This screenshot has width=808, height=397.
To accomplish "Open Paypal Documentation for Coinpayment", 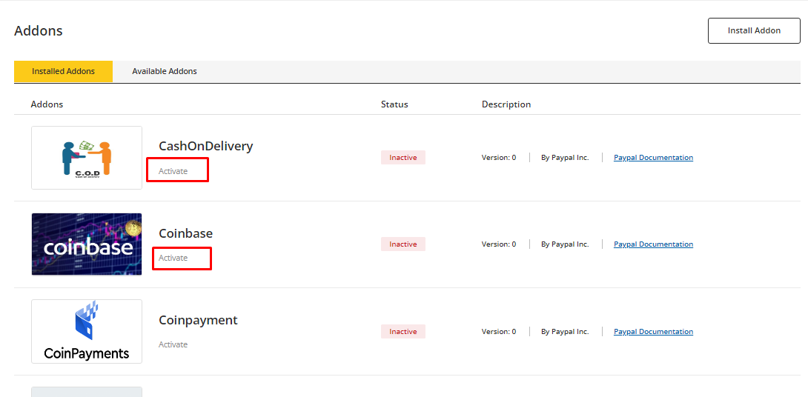I will point(653,332).
